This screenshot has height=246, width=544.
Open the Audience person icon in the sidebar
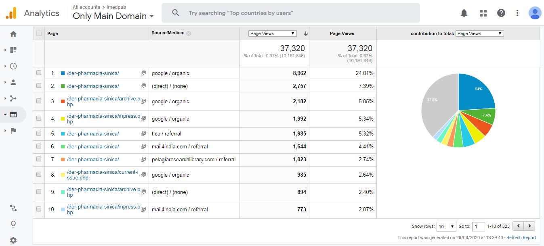tap(13, 82)
